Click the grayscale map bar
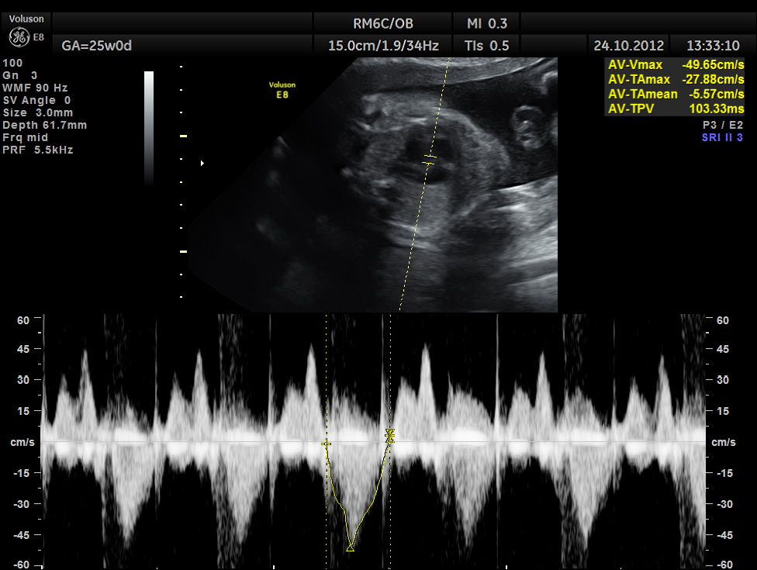Viewport: 757px width, 570px height. point(149,128)
